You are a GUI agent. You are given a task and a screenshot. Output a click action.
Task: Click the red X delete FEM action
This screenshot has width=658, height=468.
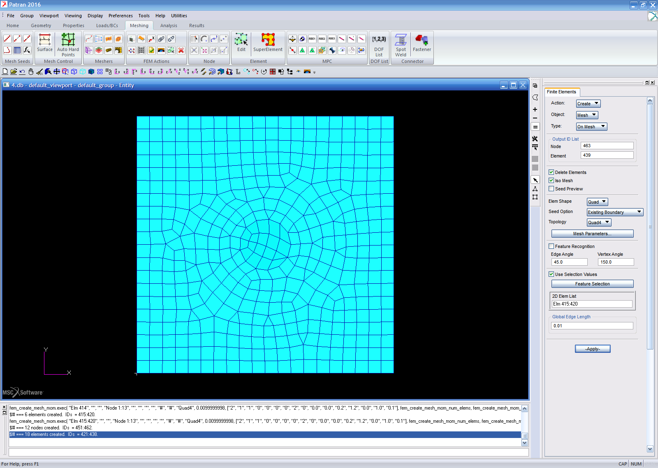point(181,50)
